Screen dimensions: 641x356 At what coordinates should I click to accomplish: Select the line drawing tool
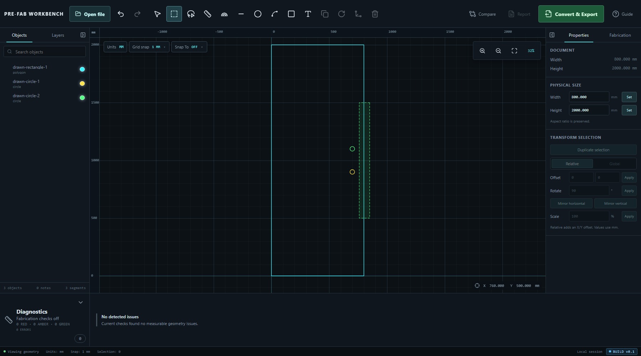coord(241,14)
